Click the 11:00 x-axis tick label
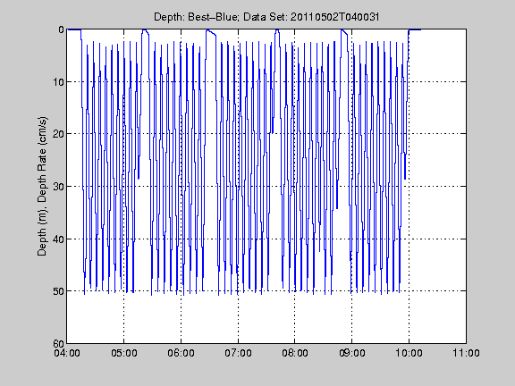 click(x=466, y=353)
